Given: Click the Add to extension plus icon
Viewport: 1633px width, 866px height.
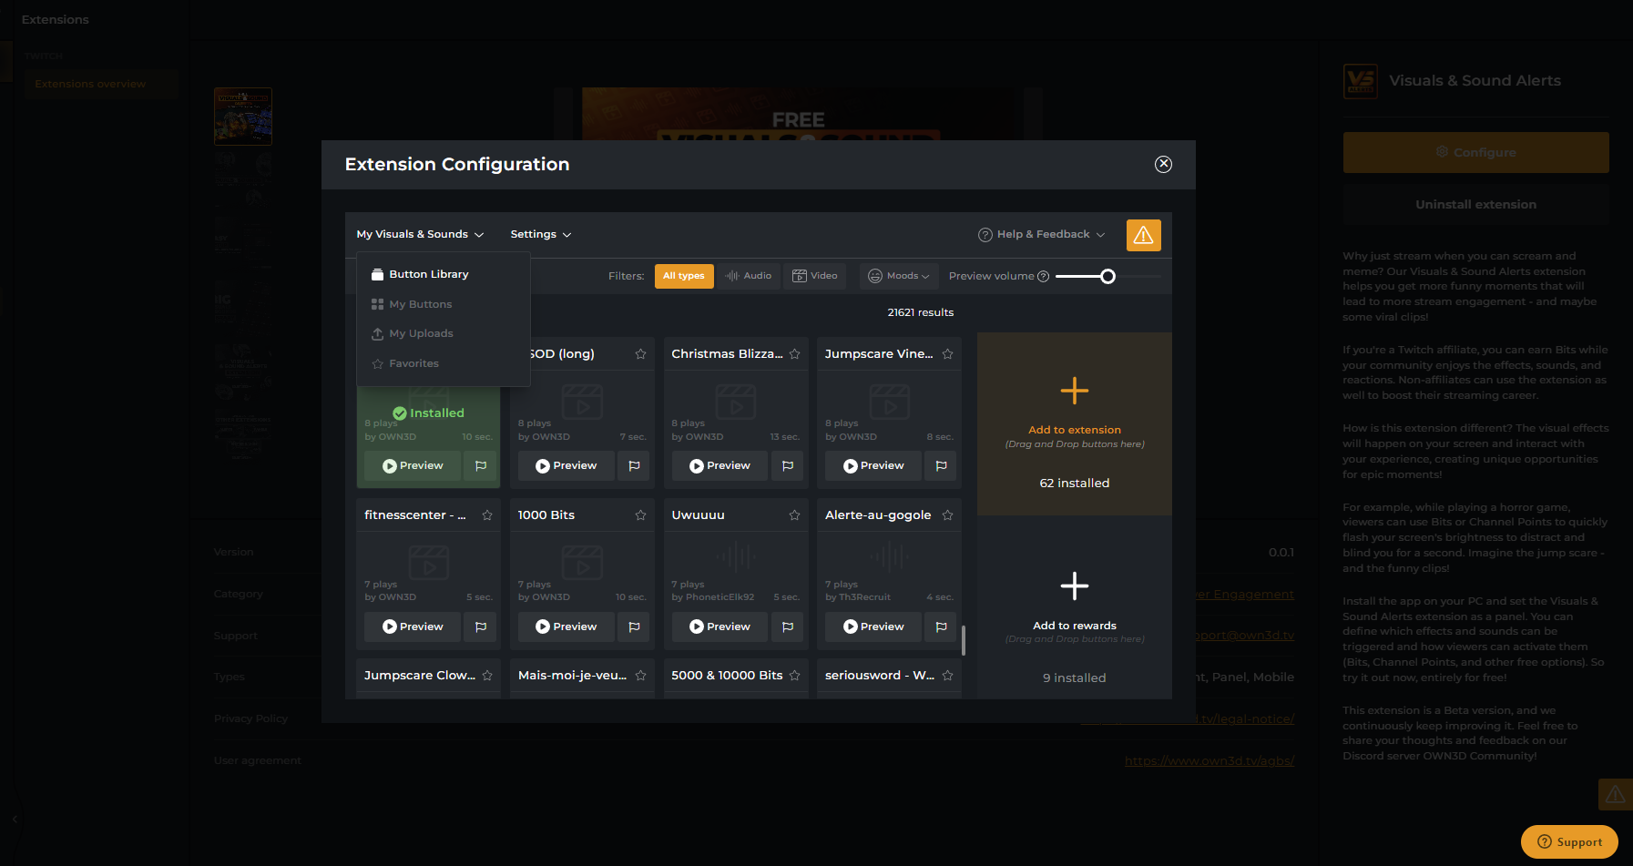Looking at the screenshot, I should [x=1075, y=391].
